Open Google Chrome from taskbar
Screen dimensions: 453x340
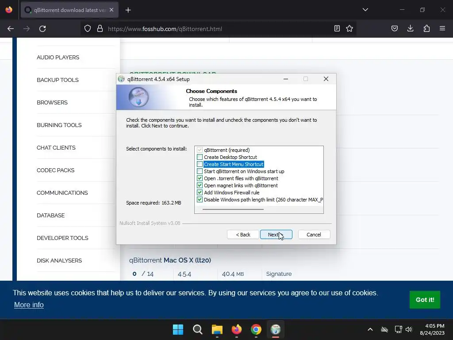click(256, 329)
